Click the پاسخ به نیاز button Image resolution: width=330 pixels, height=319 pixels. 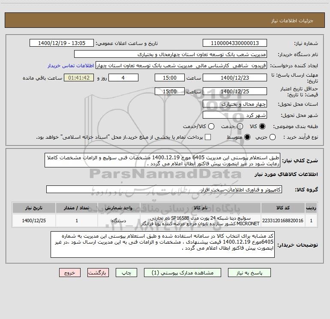pyautogui.click(x=249, y=272)
